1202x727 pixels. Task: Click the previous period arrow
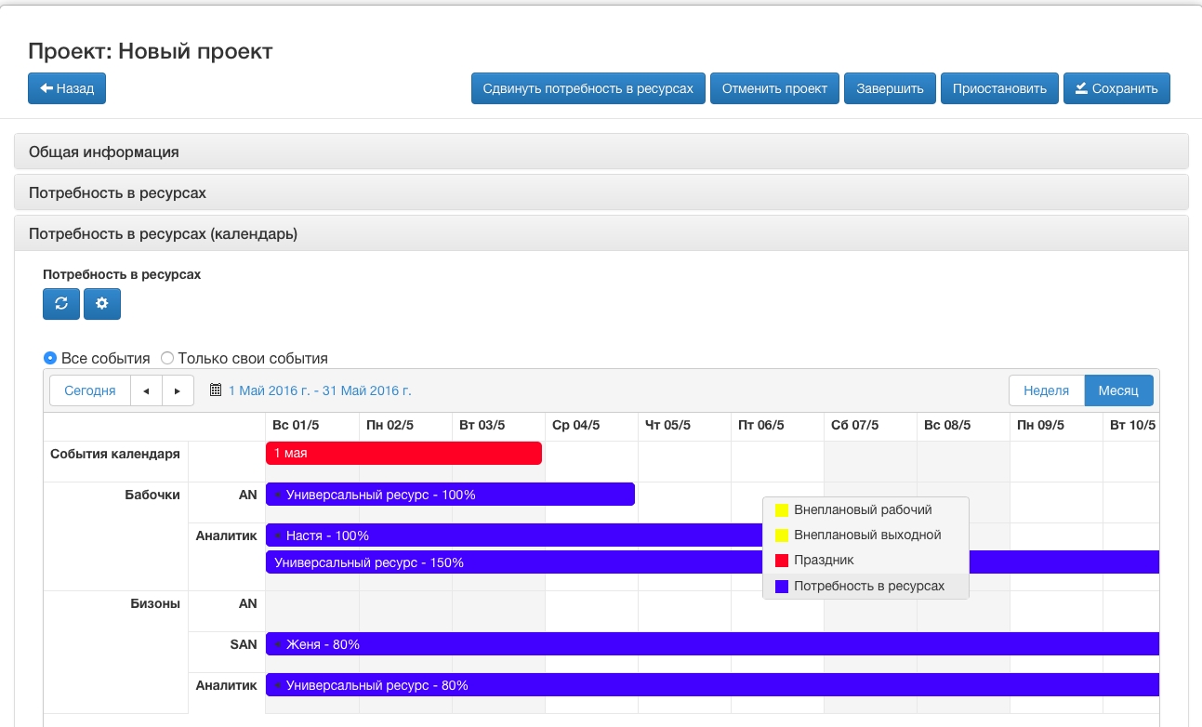tap(146, 390)
